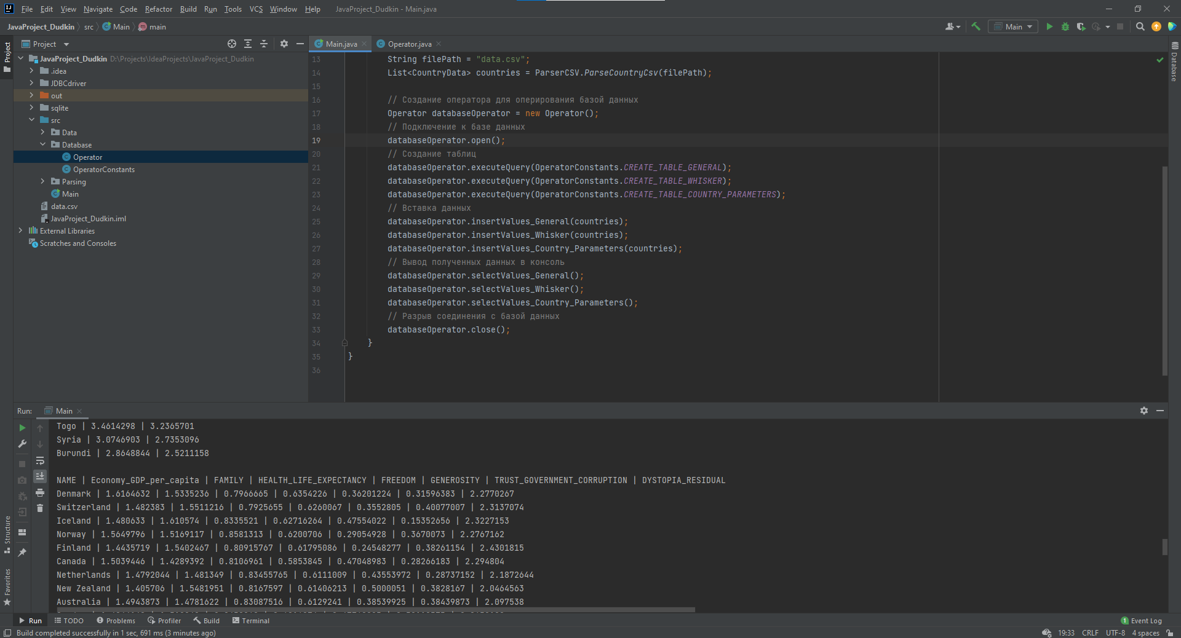The height and width of the screenshot is (638, 1181).
Task: Clear console output with trash icon
Action: click(40, 508)
